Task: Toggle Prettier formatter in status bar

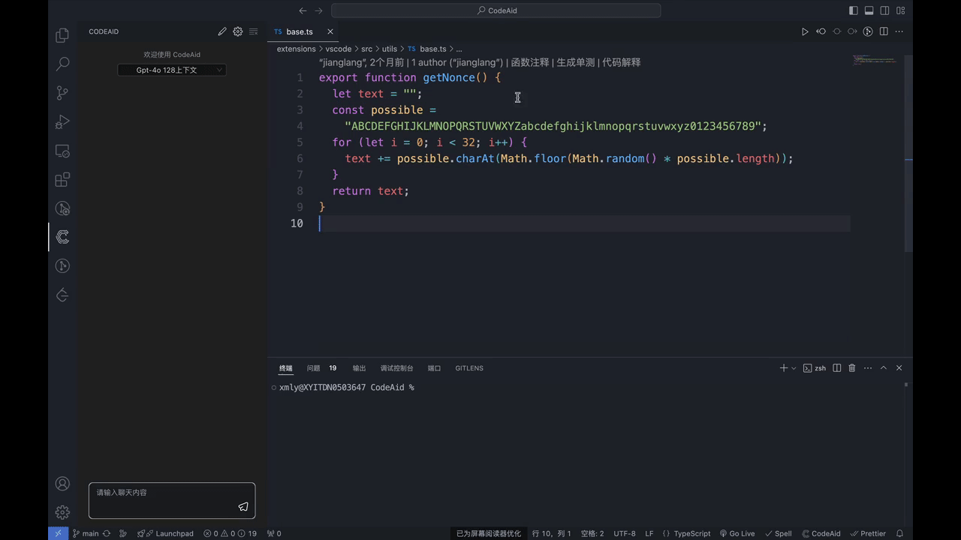Action: point(868,533)
